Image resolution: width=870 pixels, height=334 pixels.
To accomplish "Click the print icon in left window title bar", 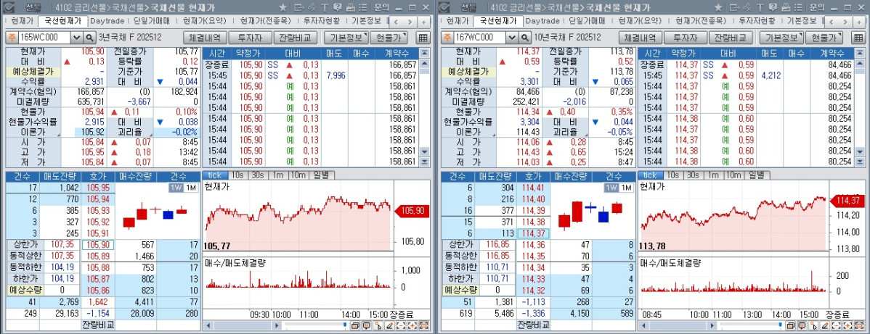I will click(x=351, y=8).
